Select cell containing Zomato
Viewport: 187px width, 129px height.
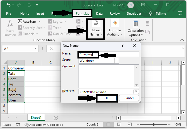16,95
